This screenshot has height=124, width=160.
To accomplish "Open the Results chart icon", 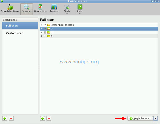I will [54, 7].
